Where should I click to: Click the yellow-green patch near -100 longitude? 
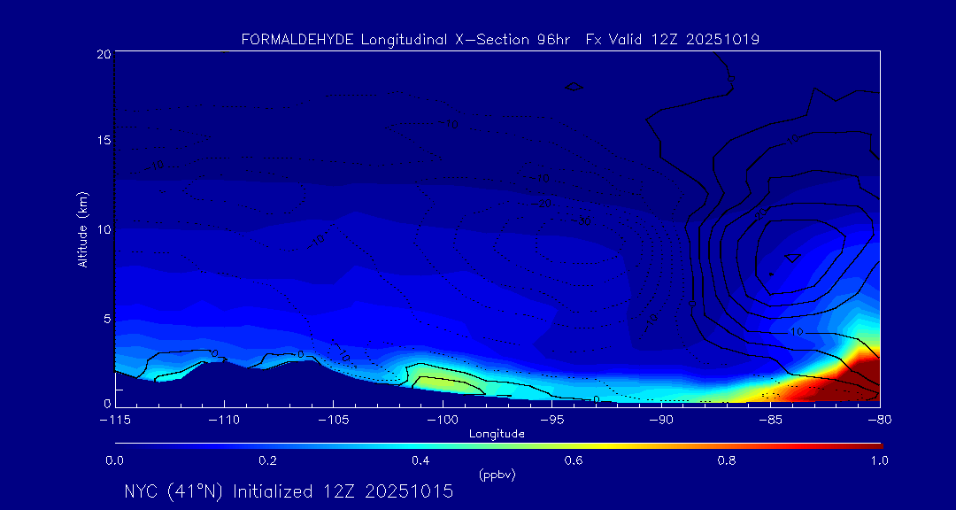click(x=451, y=382)
